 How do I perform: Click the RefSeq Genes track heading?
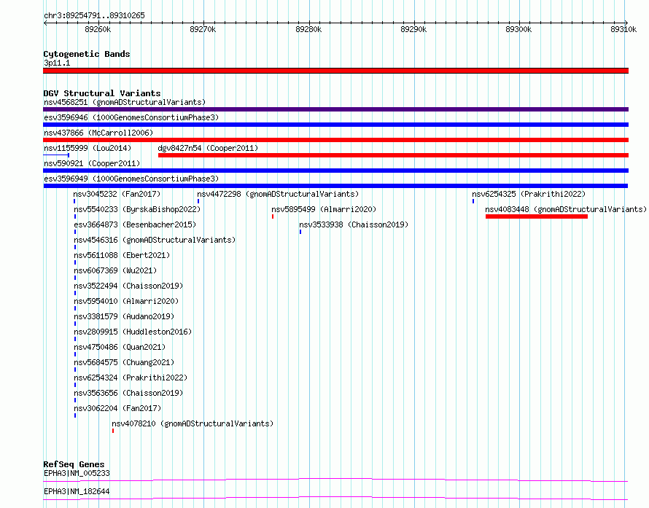pos(74,464)
